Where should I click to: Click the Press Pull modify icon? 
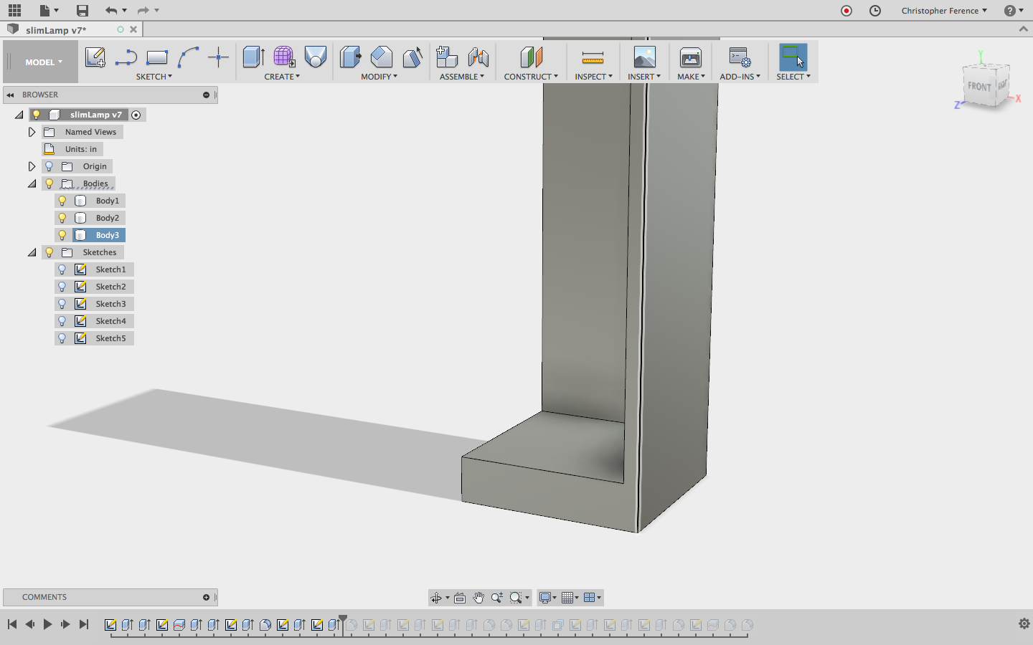click(350, 57)
